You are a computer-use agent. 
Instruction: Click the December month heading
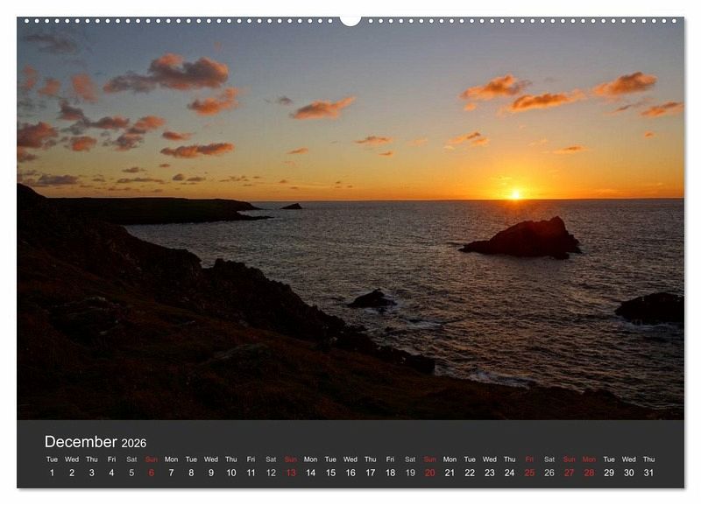81,442
